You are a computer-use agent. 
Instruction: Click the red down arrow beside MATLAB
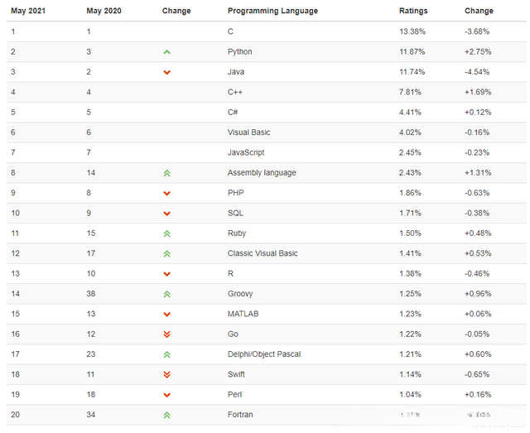[x=167, y=315]
